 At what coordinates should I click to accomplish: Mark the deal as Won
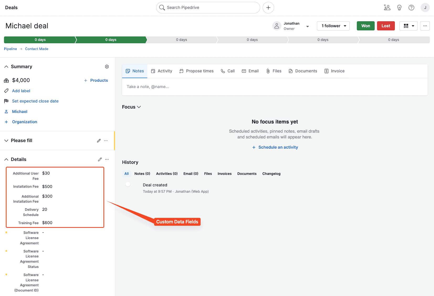tap(365, 26)
